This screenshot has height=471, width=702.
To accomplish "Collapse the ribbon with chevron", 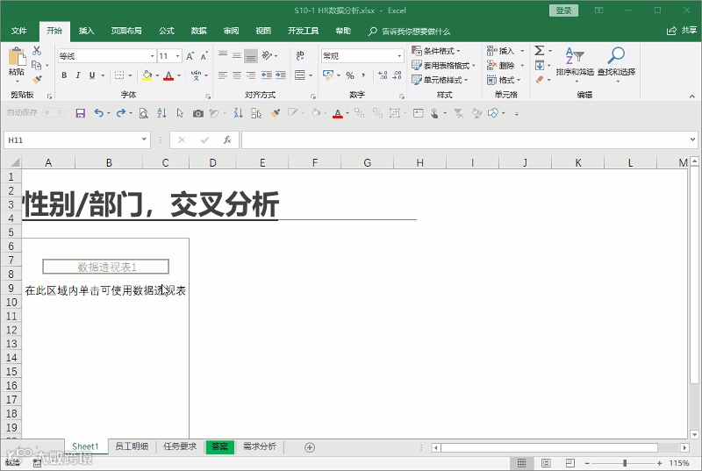I will [692, 96].
